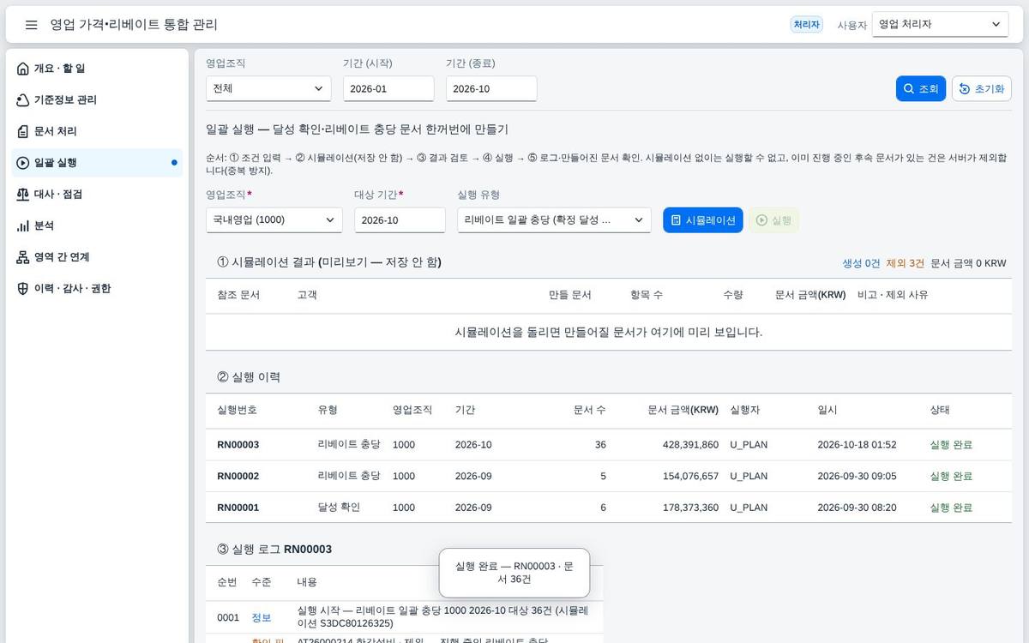Open 문서 처리 in sidebar
This screenshot has width=1029, height=643.
[97, 131]
